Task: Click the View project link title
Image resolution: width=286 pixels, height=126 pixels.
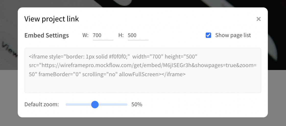Action: (x=52, y=19)
